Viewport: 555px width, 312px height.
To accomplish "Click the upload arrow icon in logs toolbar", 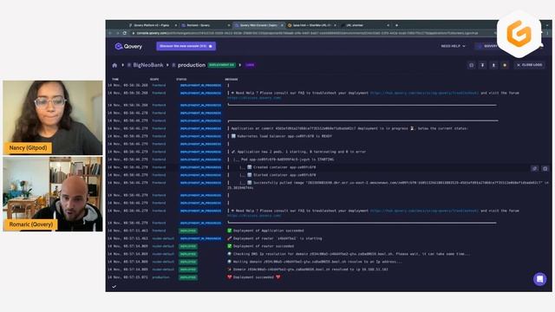I will (x=493, y=65).
